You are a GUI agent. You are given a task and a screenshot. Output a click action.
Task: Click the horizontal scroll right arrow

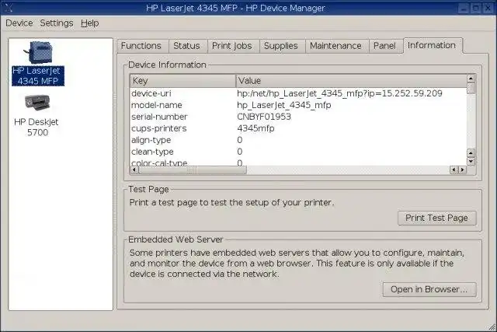[463, 170]
